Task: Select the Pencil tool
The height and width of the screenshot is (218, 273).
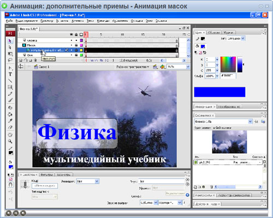Action: pos(10,93)
